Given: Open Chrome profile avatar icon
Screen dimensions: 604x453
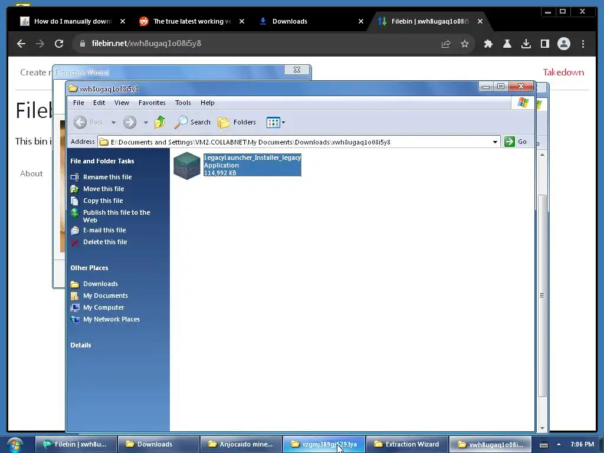Looking at the screenshot, I should [563, 44].
